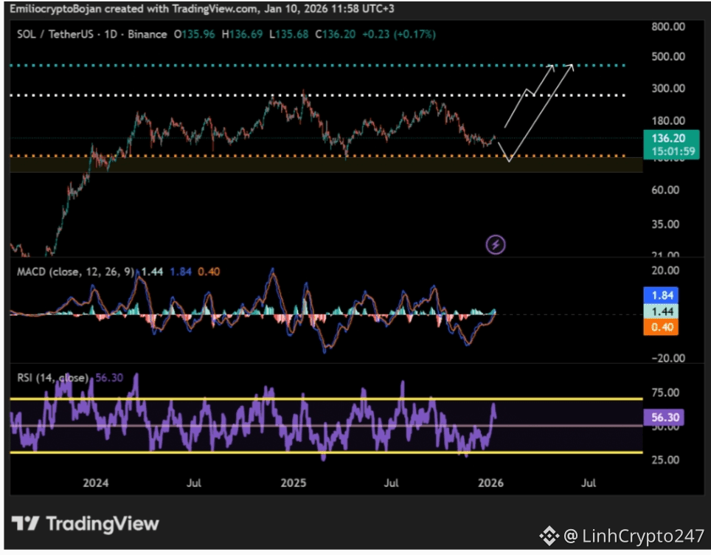Click the TradingView logo icon
711x555 pixels.
tap(26, 524)
